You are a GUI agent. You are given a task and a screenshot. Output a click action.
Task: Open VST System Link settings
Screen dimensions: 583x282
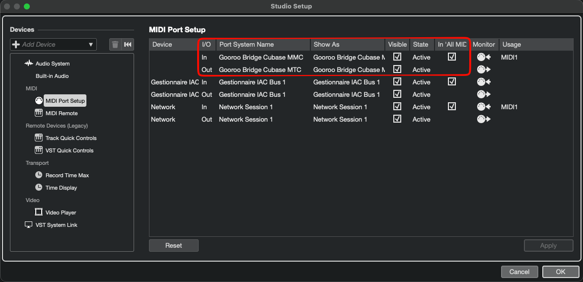[x=57, y=225]
